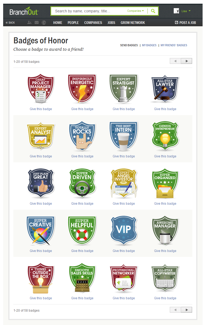Image resolution: width=206 pixels, height=325 pixels.
Task: Go to next badges page at top
Action: [187, 61]
